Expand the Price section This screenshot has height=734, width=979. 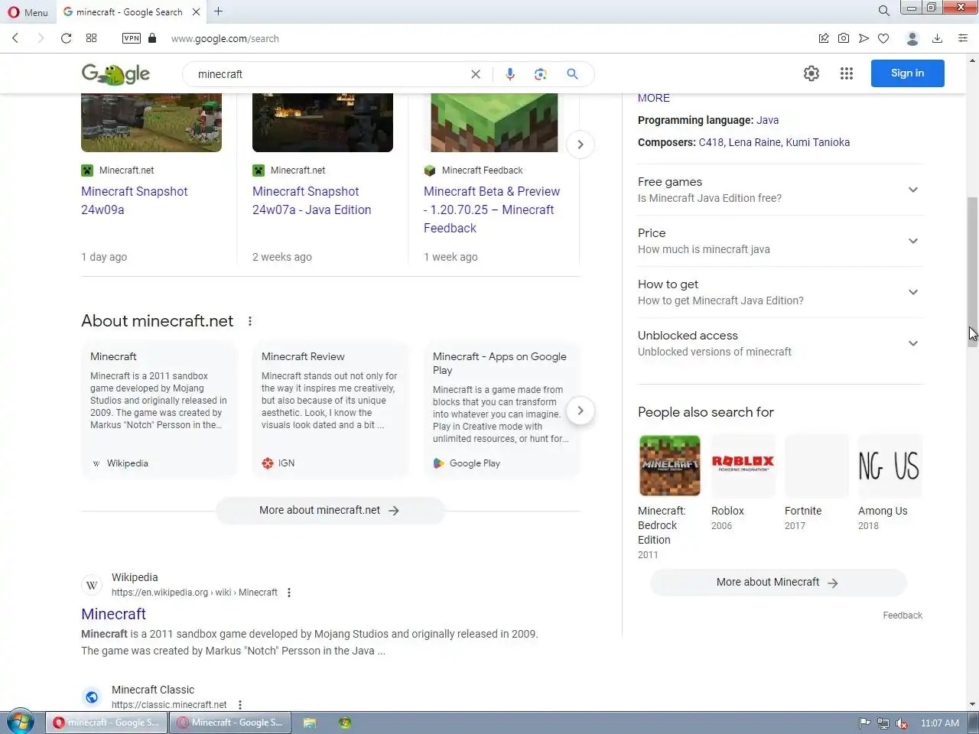click(780, 241)
